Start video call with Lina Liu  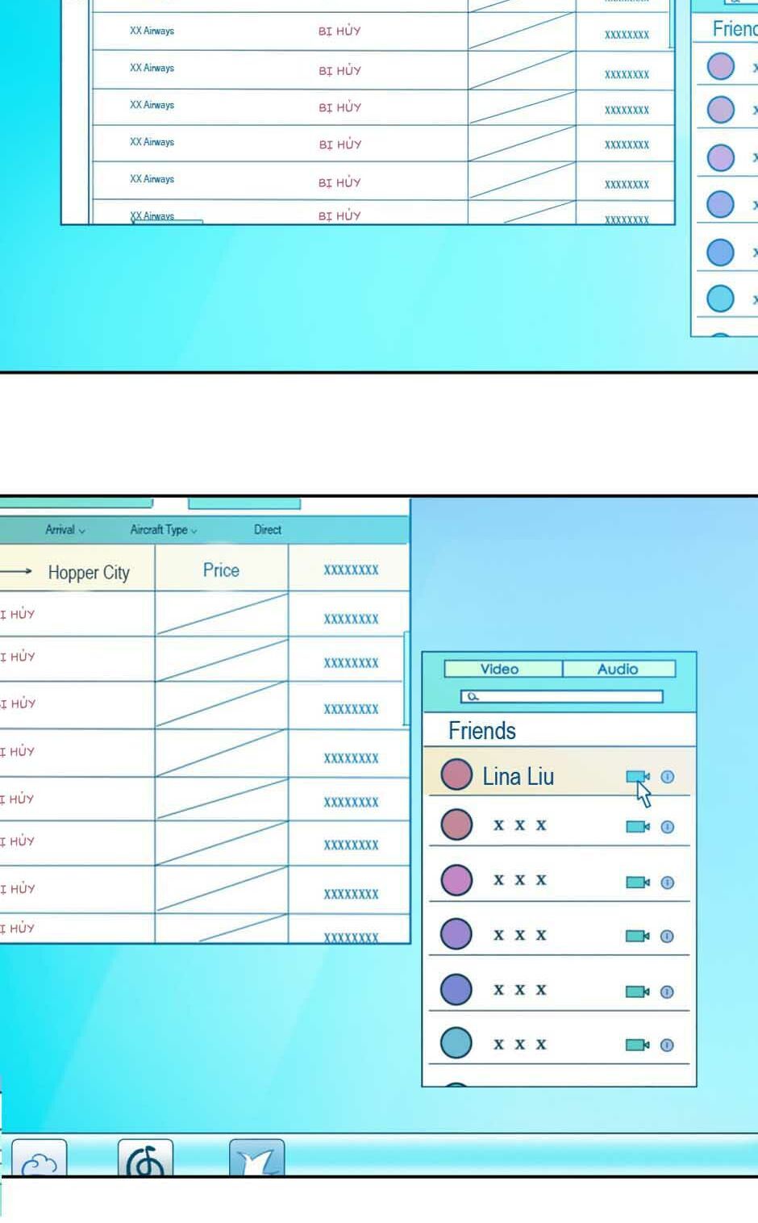click(637, 777)
